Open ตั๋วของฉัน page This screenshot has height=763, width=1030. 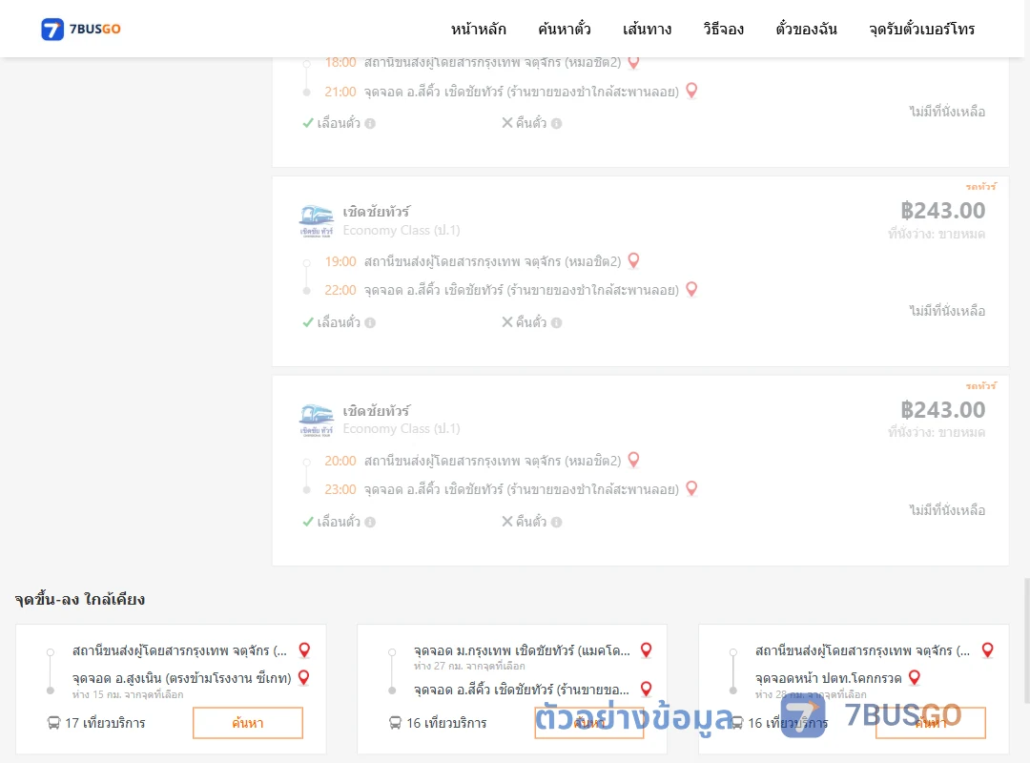coord(806,29)
